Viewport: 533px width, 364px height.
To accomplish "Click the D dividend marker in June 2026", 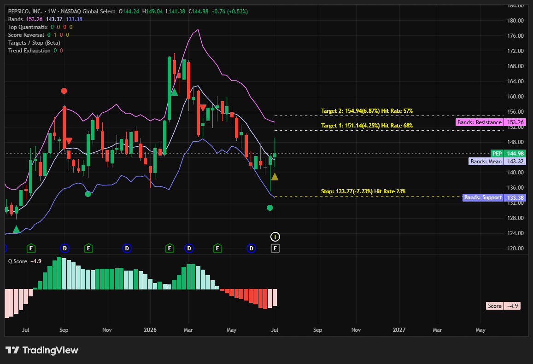I will tap(251, 248).
